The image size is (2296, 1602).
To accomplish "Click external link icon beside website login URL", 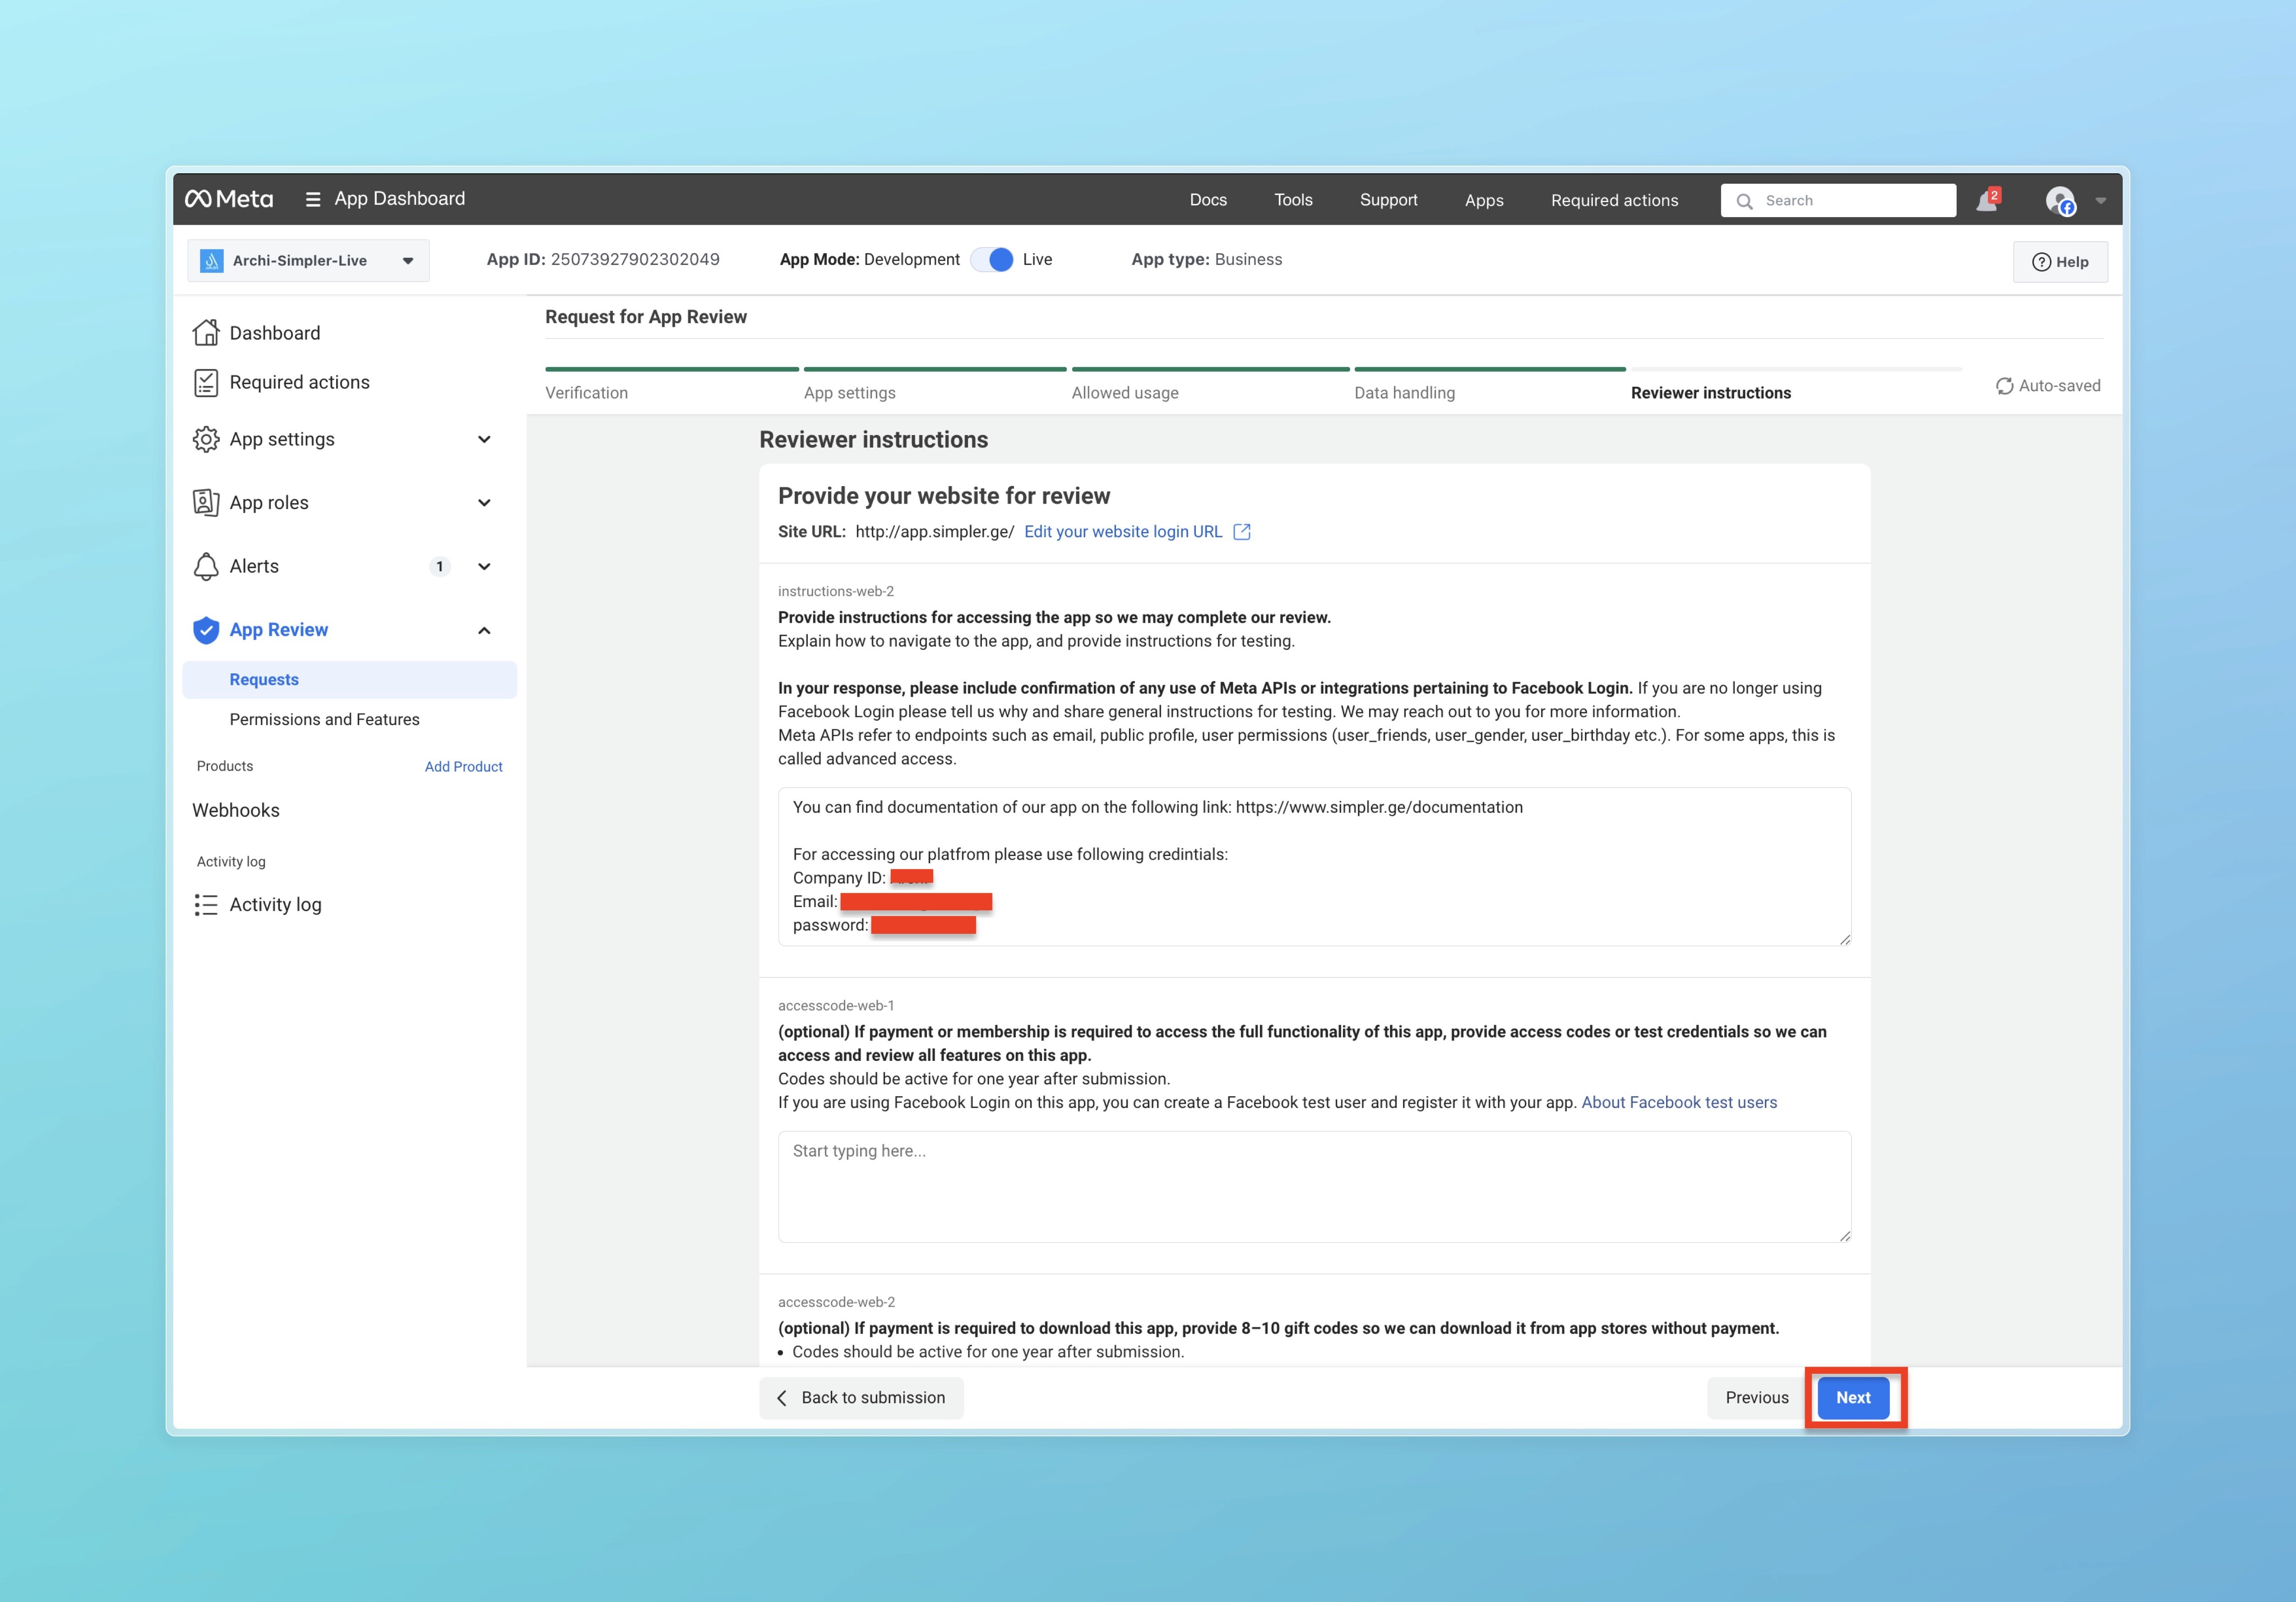I will [1242, 532].
